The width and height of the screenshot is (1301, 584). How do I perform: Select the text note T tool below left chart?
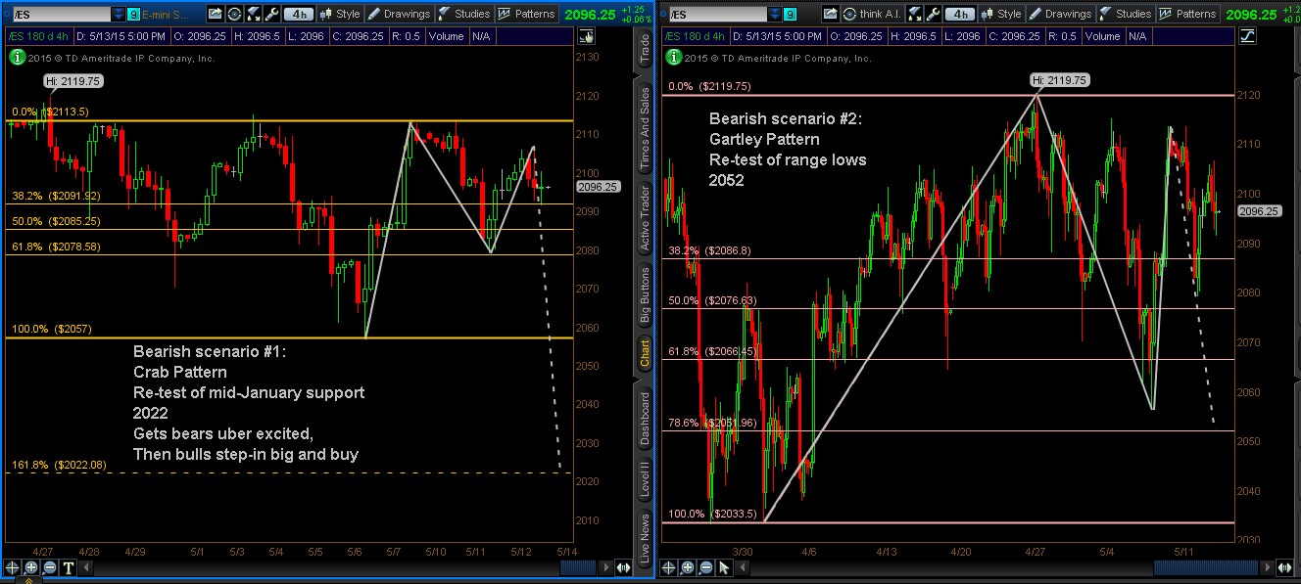pyautogui.click(x=67, y=567)
